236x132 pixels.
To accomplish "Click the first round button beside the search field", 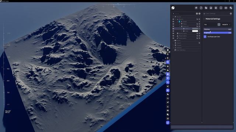I will [197, 14].
